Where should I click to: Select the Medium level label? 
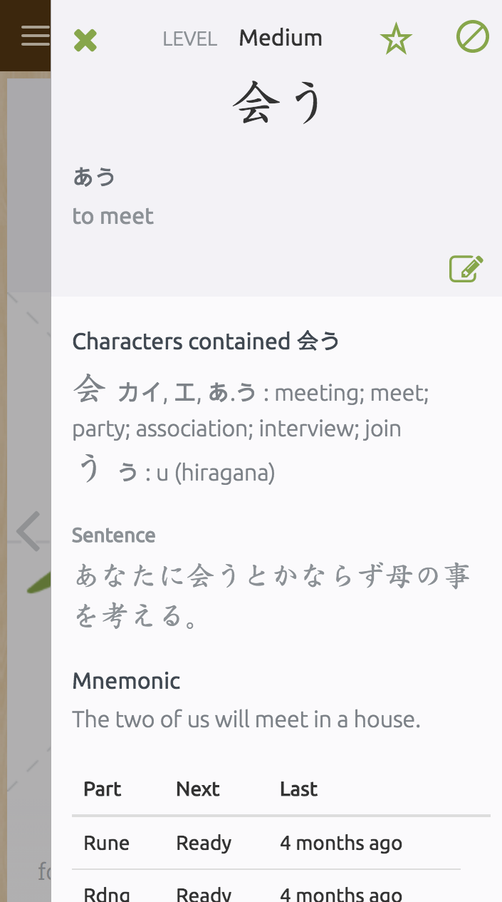(281, 38)
